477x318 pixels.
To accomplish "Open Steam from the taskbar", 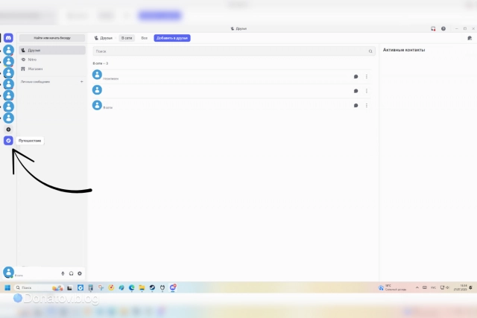I will [x=152, y=287].
